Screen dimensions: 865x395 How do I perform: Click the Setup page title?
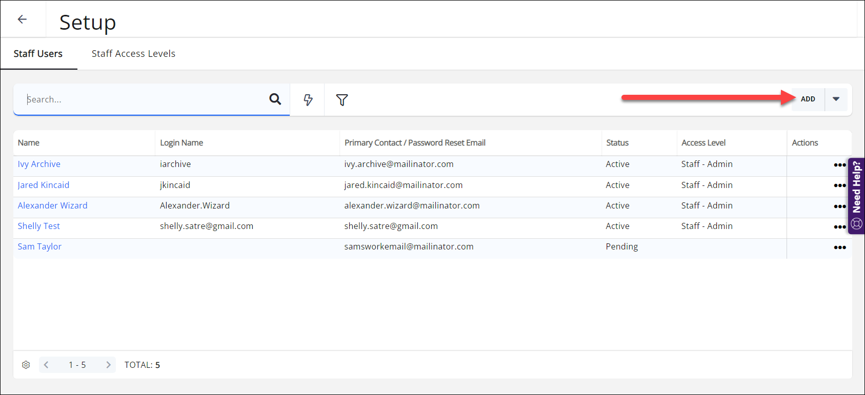click(x=88, y=23)
